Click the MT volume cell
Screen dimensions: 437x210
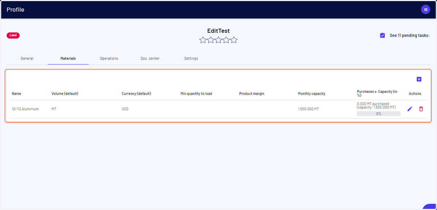54,109
